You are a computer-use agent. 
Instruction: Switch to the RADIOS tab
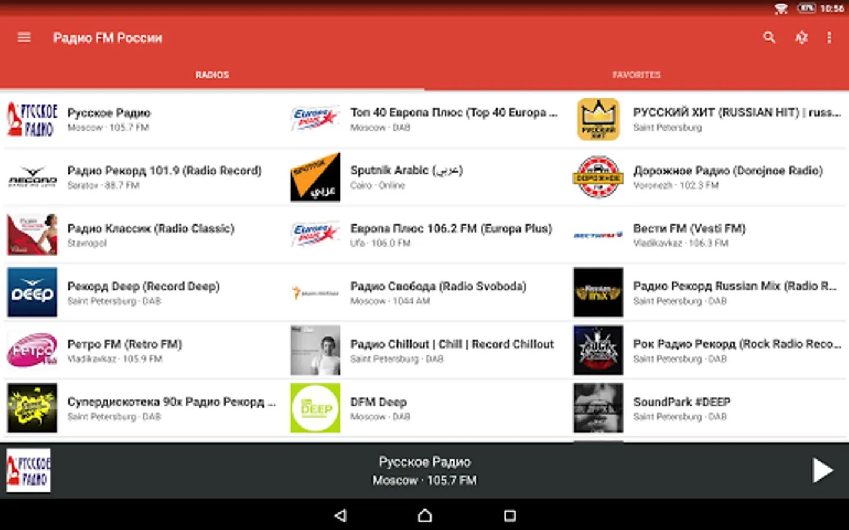(212, 75)
